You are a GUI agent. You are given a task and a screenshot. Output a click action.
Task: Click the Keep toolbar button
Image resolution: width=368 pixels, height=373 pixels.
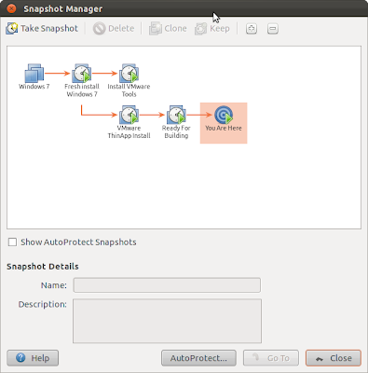point(212,29)
